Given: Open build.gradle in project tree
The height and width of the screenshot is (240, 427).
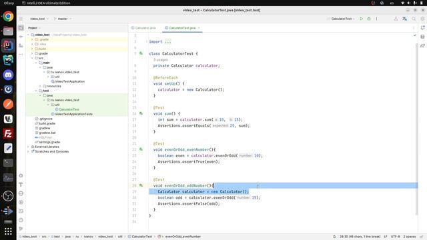Looking at the screenshot, I should tap(47, 123).
